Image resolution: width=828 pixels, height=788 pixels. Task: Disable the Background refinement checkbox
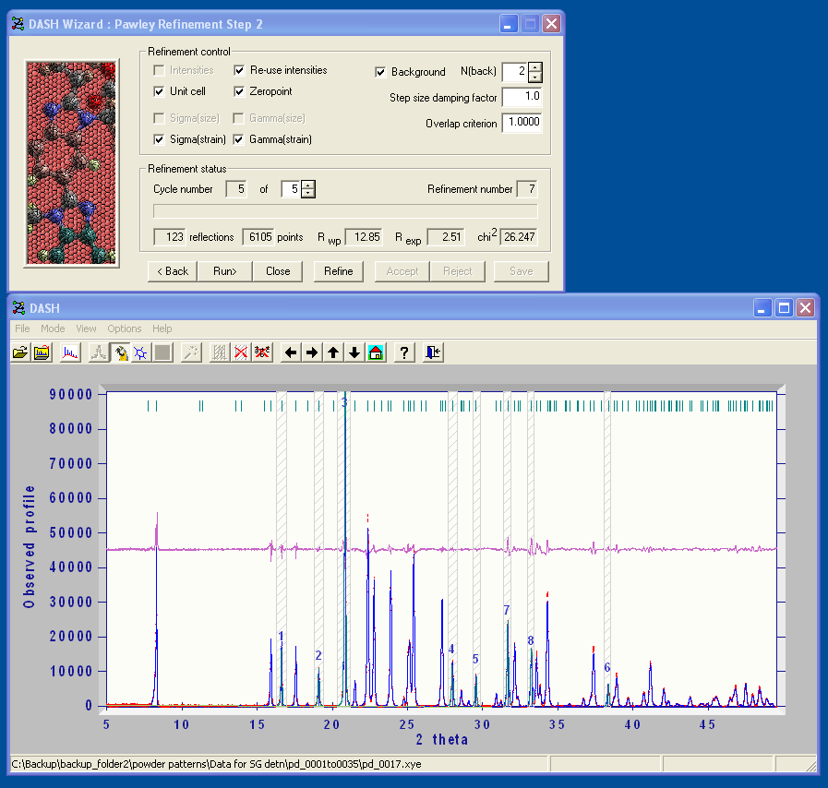point(380,72)
